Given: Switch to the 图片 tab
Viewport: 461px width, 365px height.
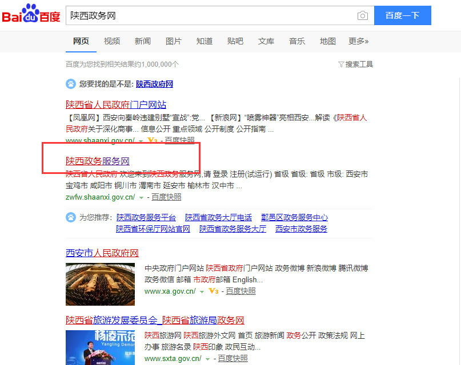Looking at the screenshot, I should tap(173, 41).
